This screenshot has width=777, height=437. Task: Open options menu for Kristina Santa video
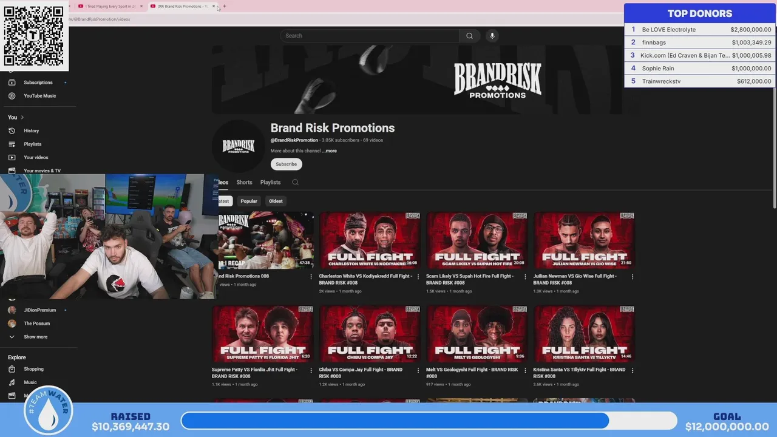pyautogui.click(x=633, y=370)
